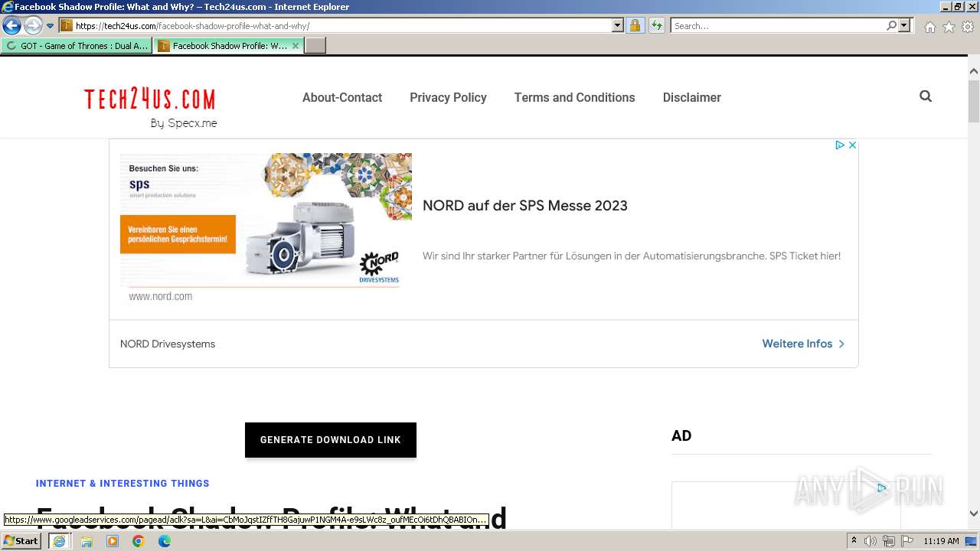Click the browser Back arrow button
980x551 pixels.
point(12,26)
